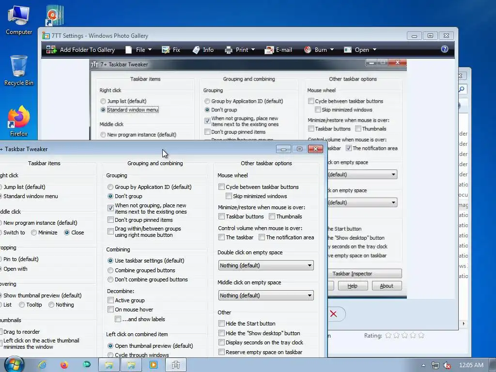
Task: Click the red X delete button under the picture
Action: (333, 314)
